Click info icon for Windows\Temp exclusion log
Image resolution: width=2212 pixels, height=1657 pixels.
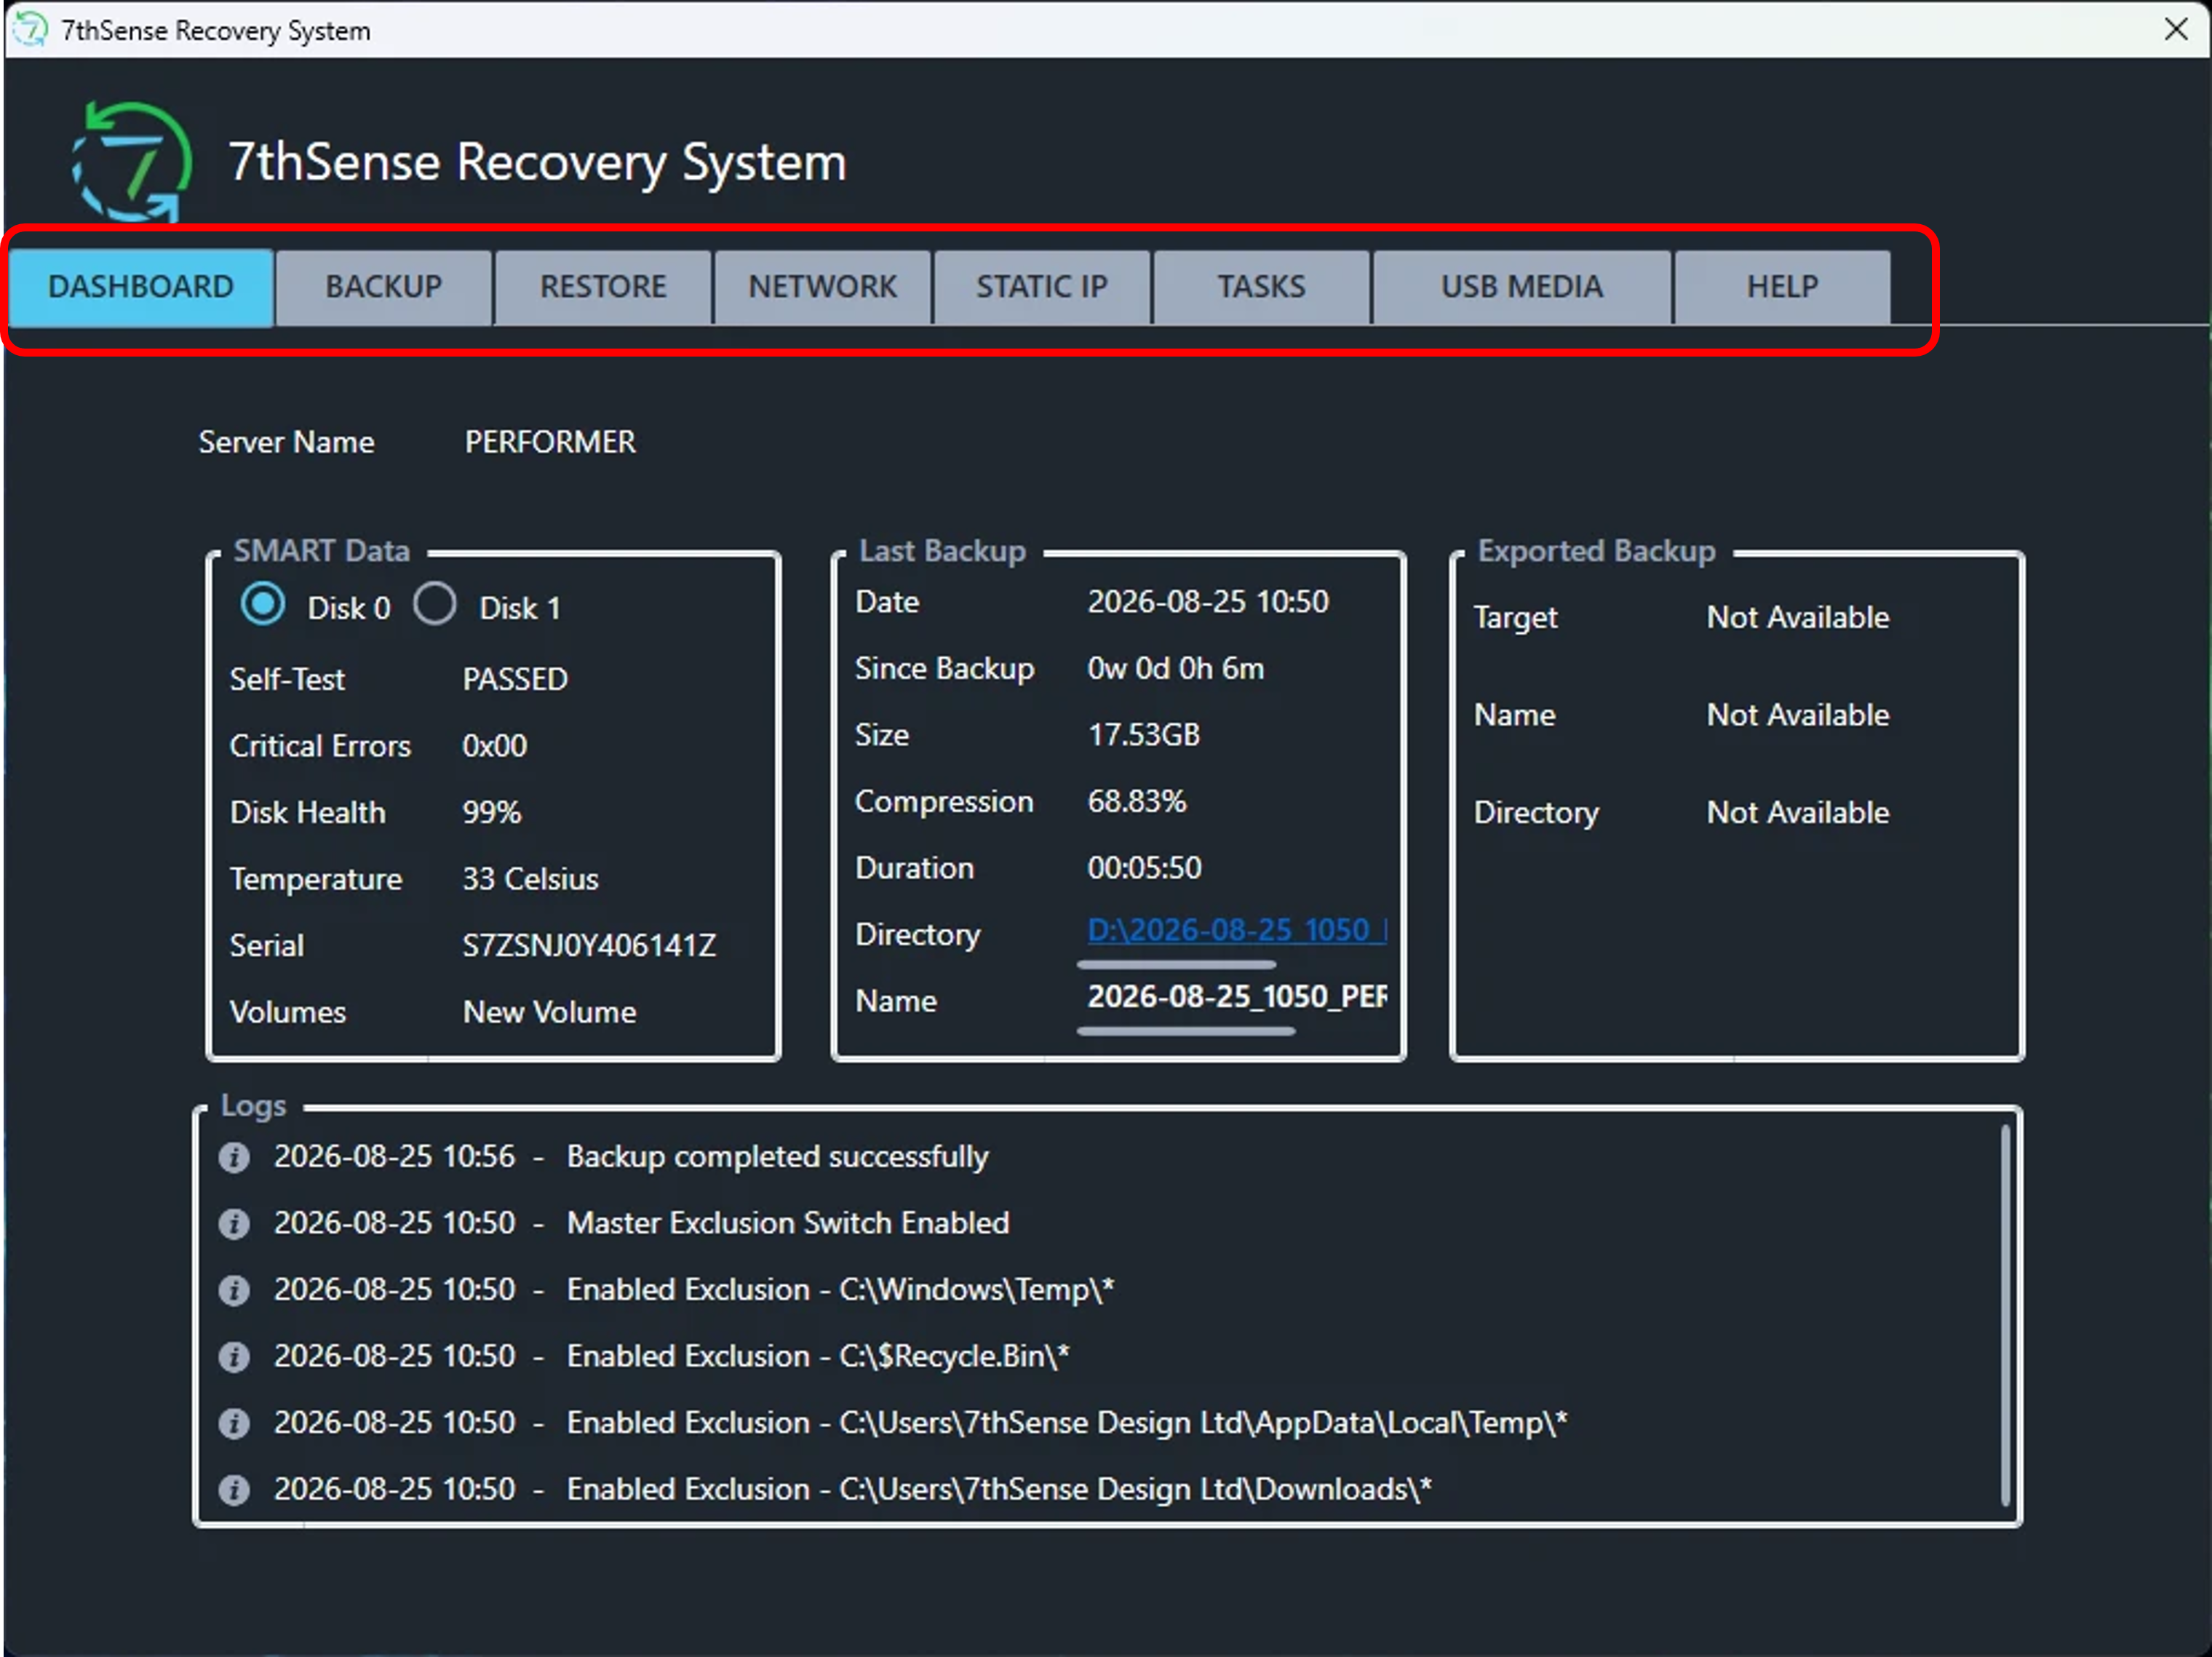234,1291
